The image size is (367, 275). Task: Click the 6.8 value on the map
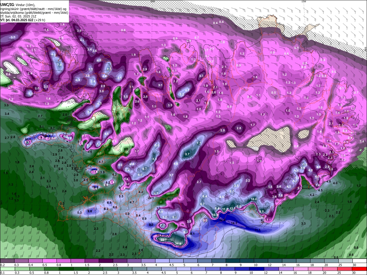pos(109,203)
